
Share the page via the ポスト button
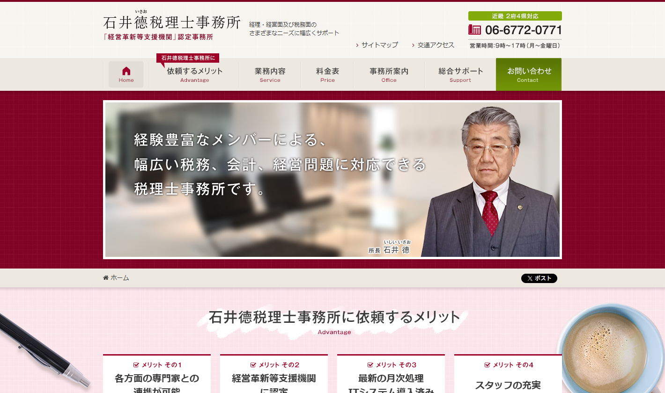[x=539, y=278]
